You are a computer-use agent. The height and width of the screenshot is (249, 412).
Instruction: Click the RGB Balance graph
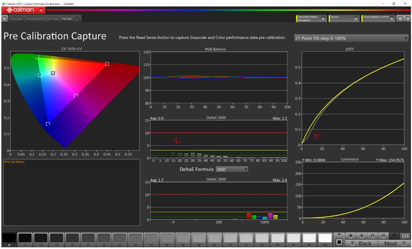(x=219, y=77)
